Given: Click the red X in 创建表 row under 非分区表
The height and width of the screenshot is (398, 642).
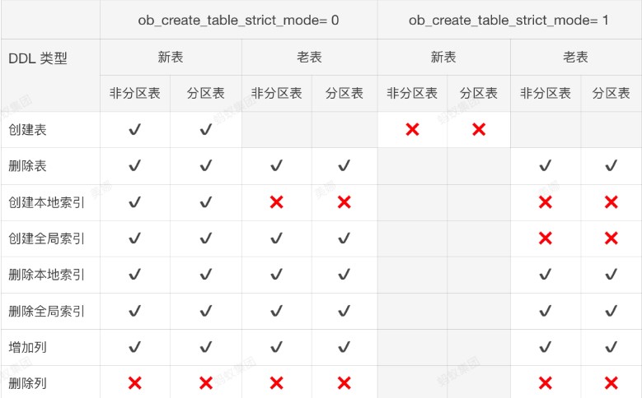Looking at the screenshot, I should coord(412,130).
